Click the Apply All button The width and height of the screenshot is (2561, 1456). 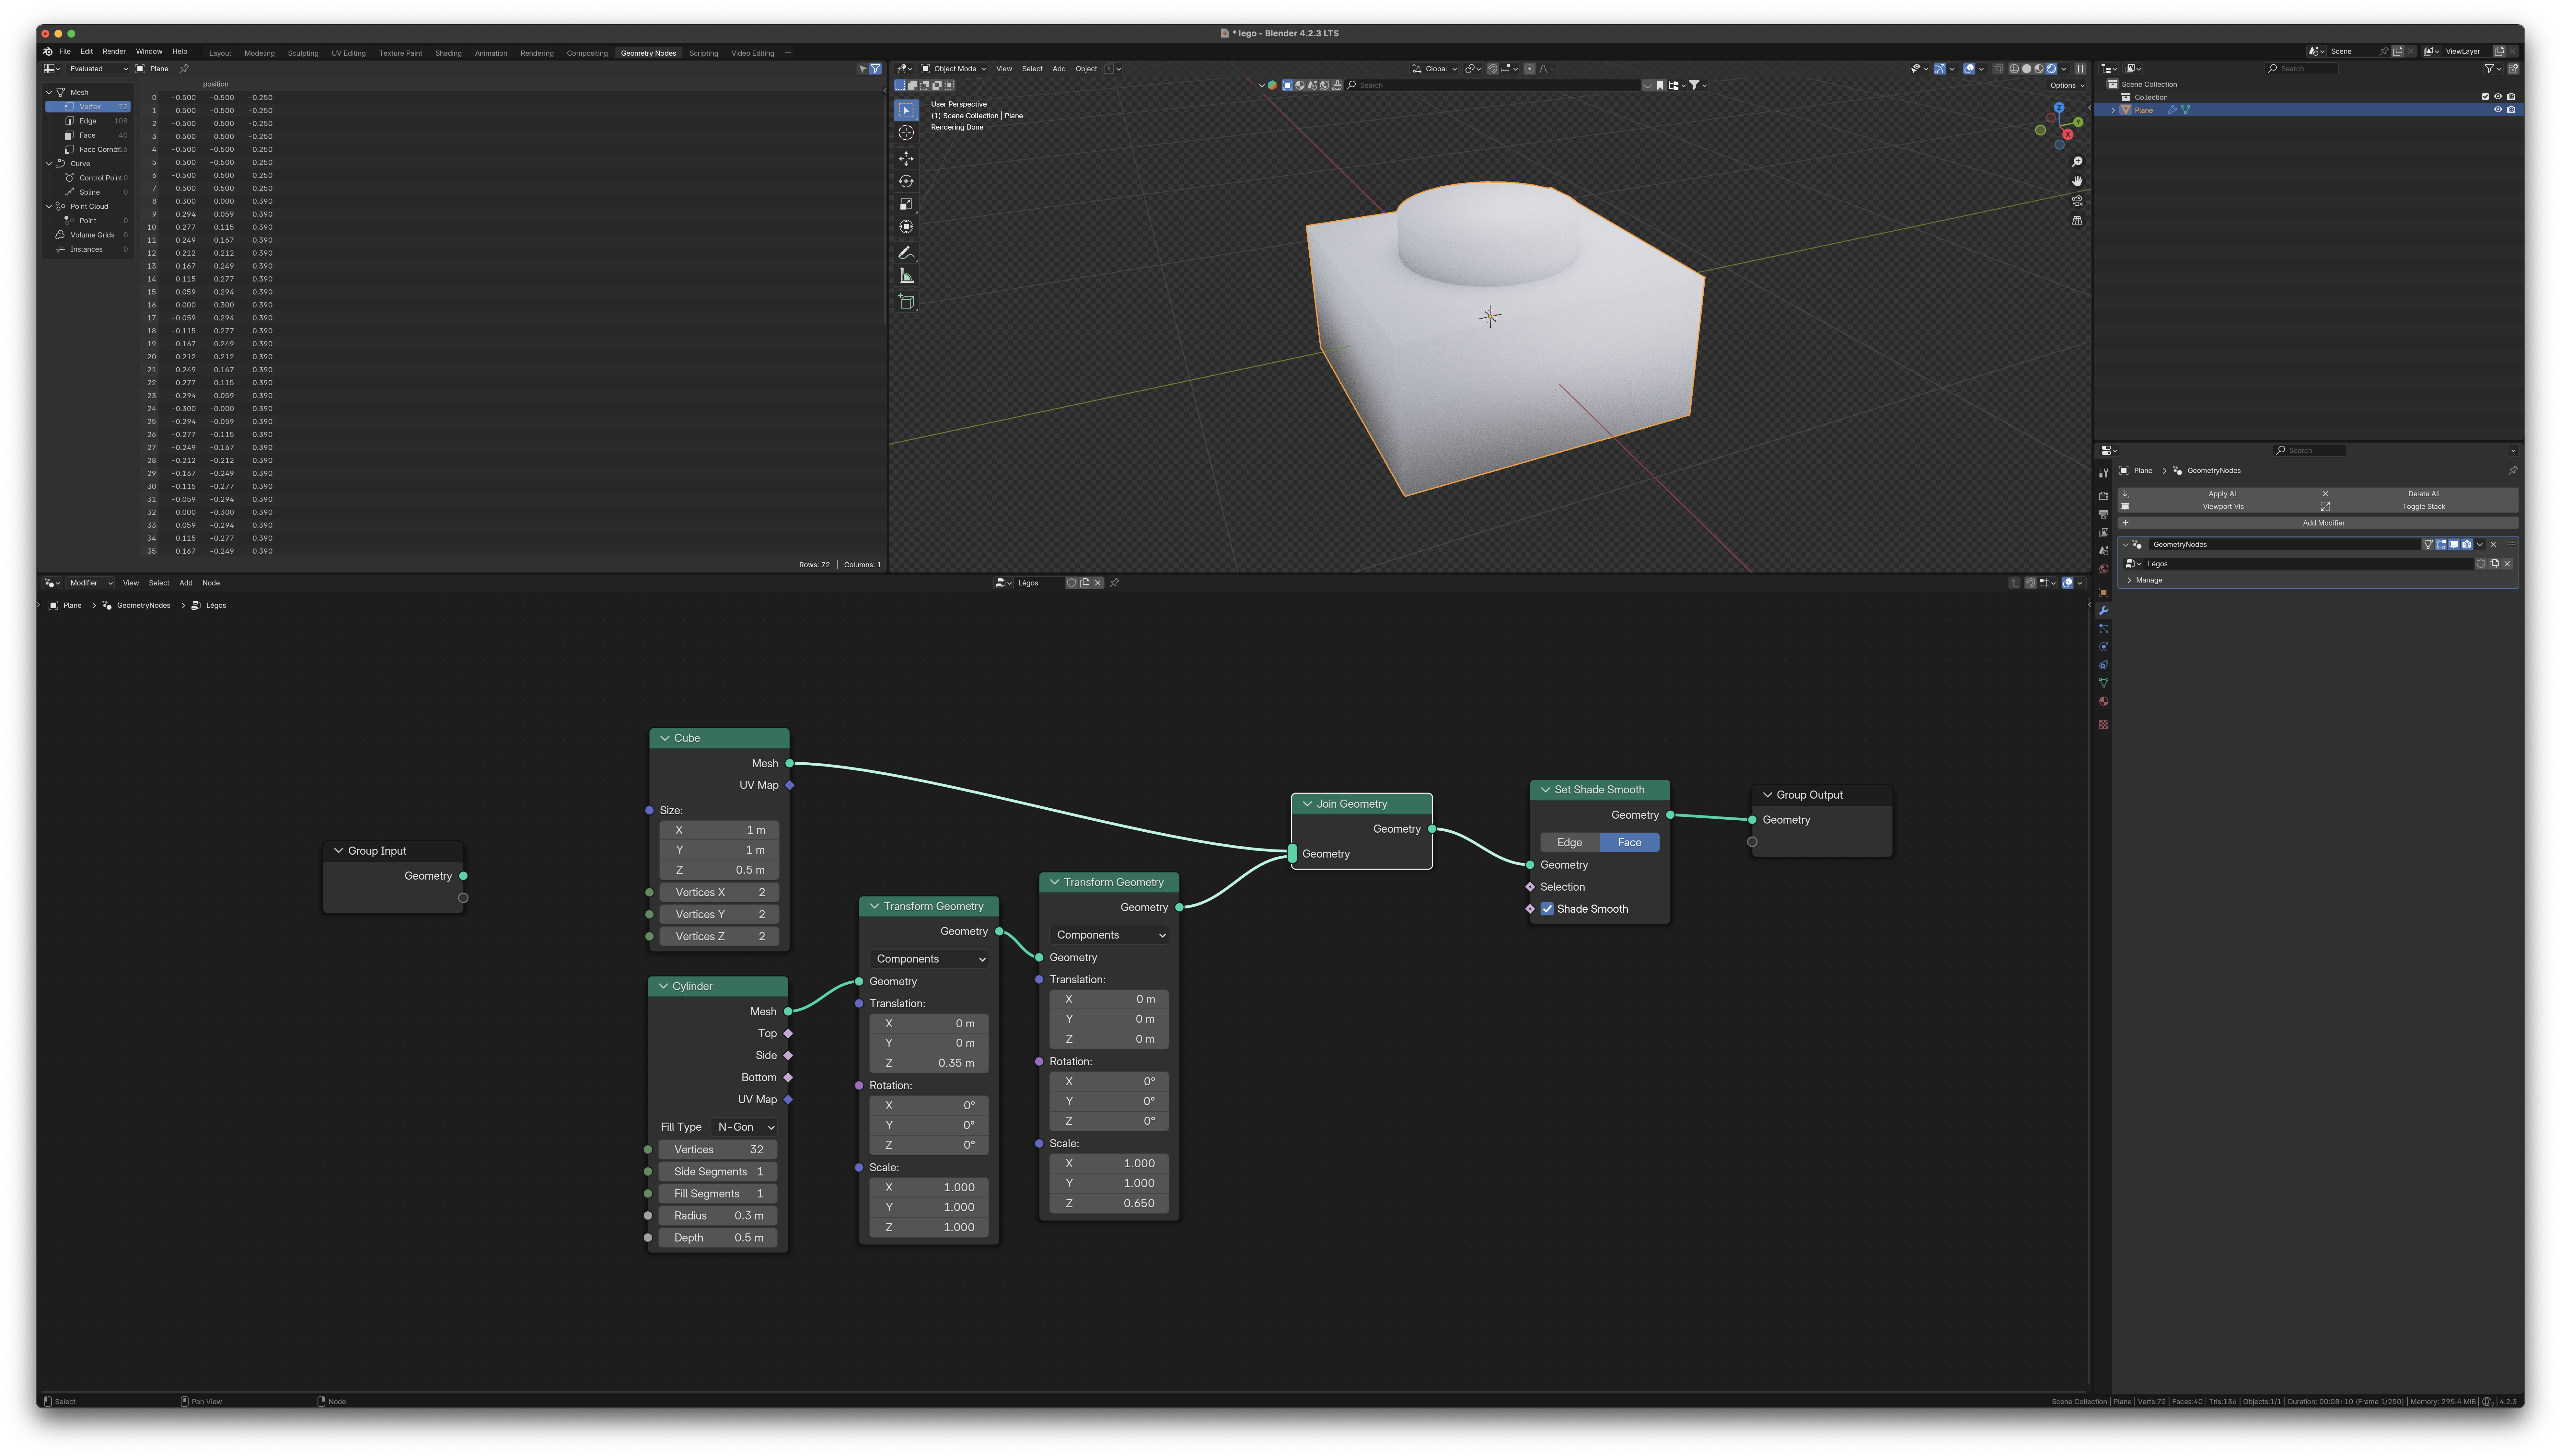[2218, 494]
